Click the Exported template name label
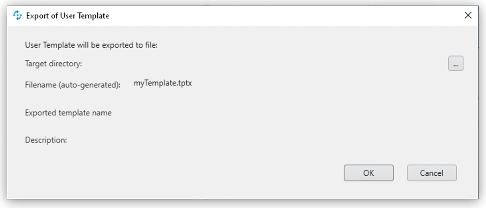 [68, 113]
